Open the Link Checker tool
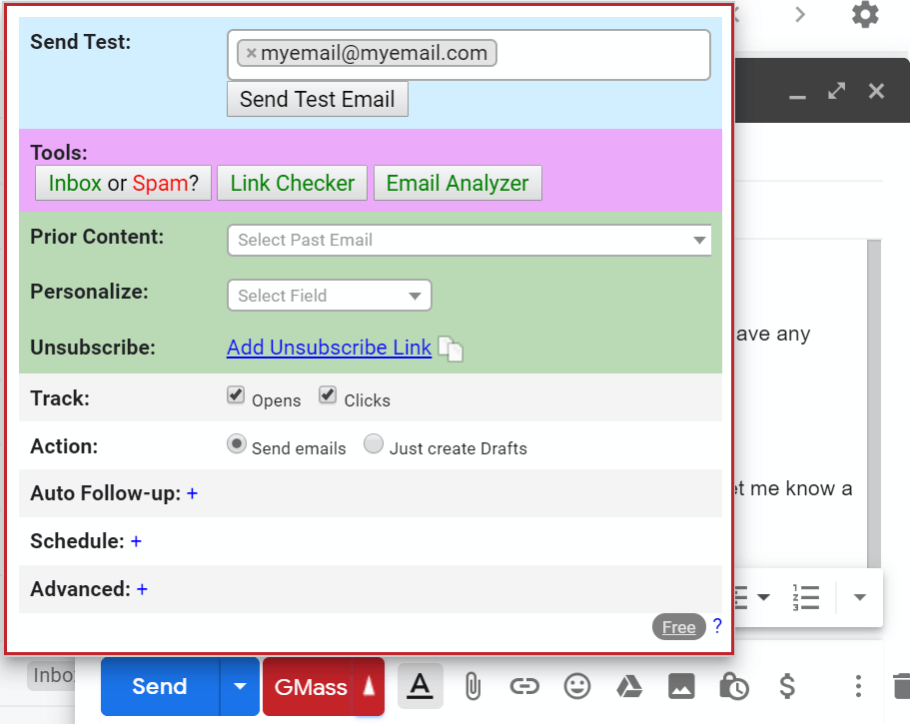The height and width of the screenshot is (724, 910). tap(293, 183)
